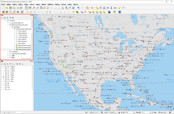
Task: Click the Browser panel vertical scrollbar
Action: point(32,39)
